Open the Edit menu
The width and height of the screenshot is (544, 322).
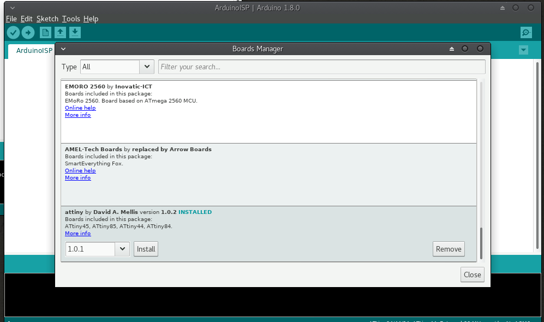tap(26, 19)
